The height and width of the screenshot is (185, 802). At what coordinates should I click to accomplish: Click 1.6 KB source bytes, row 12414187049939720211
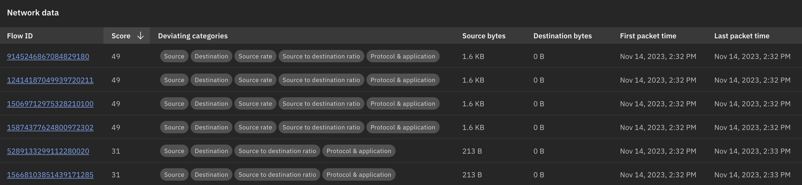(473, 80)
